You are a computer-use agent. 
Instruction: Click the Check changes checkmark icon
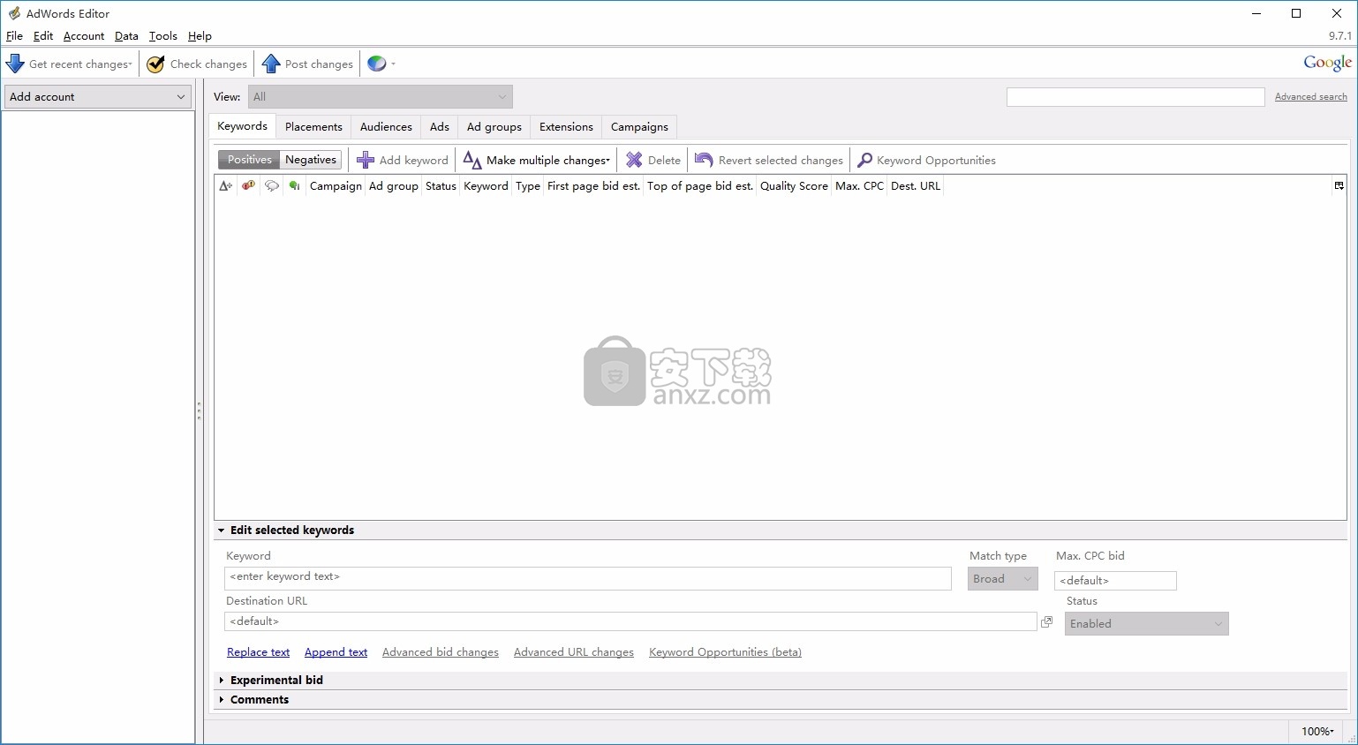155,64
